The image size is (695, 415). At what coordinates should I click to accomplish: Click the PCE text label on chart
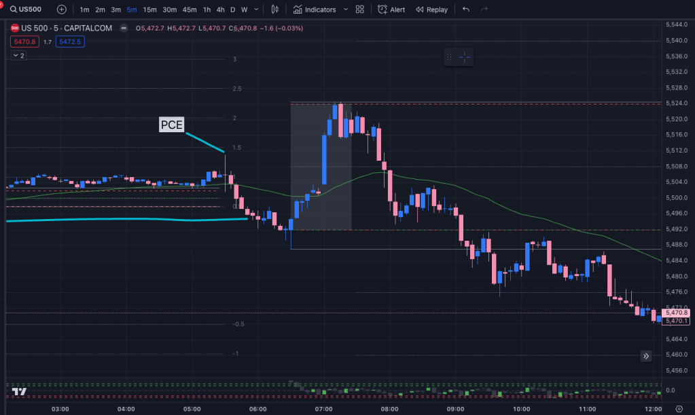click(x=171, y=125)
